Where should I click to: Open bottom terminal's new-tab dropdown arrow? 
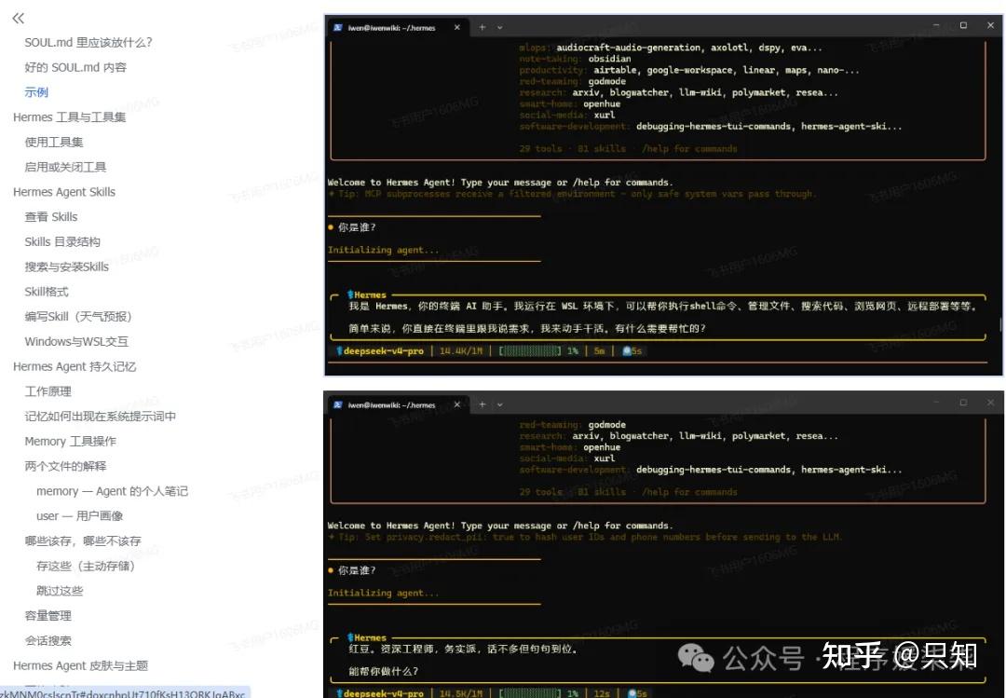500,404
